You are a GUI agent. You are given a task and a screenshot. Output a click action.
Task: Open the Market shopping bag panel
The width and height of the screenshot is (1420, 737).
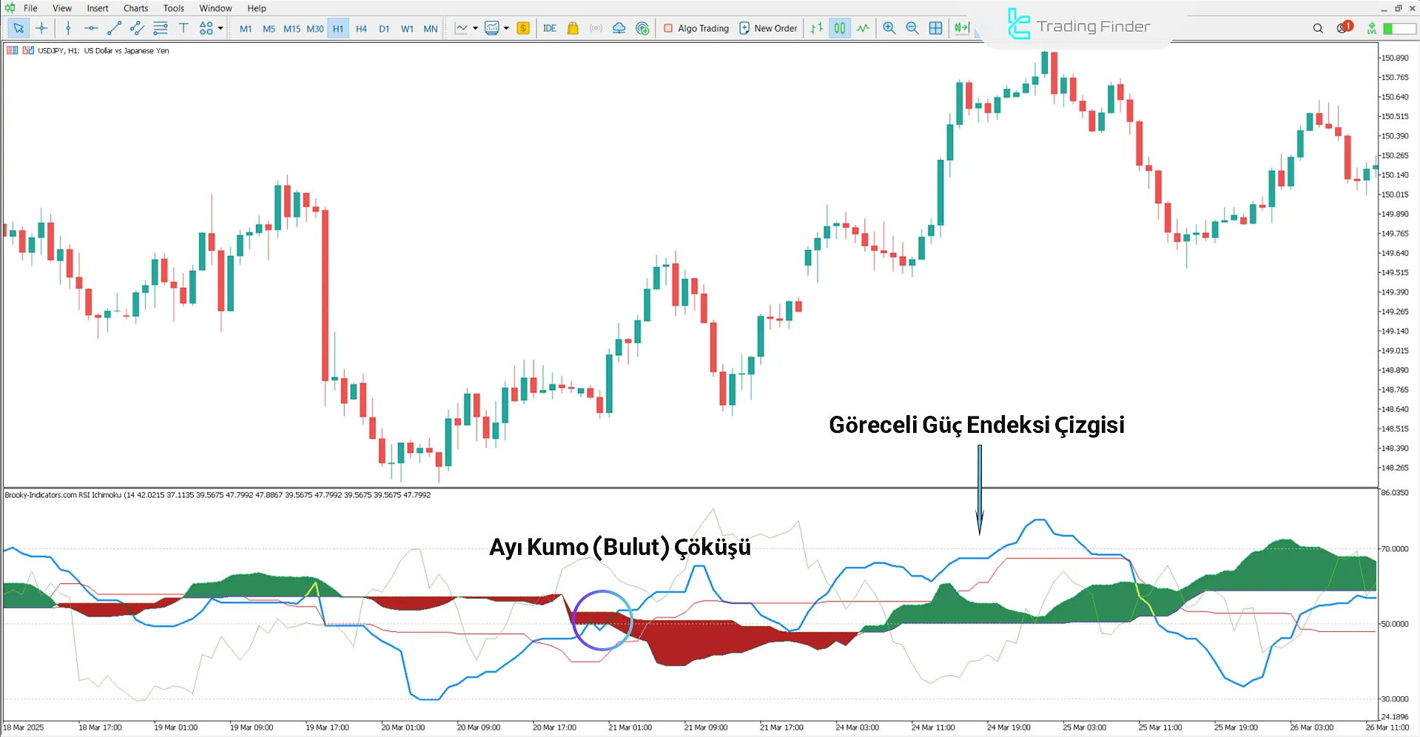pos(573,28)
